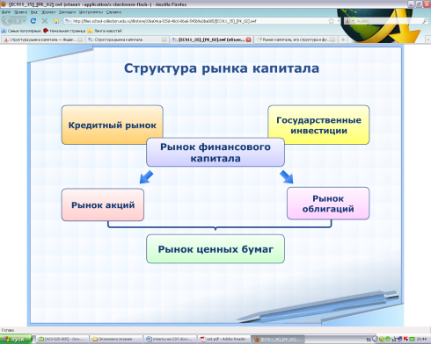Switch to the second 'Структура рынка капитала' tab
This screenshot has height=344, width=431.
[x=127, y=39]
